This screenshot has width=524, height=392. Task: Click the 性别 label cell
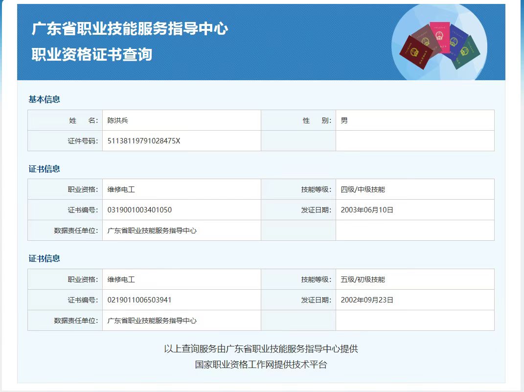[298, 120]
